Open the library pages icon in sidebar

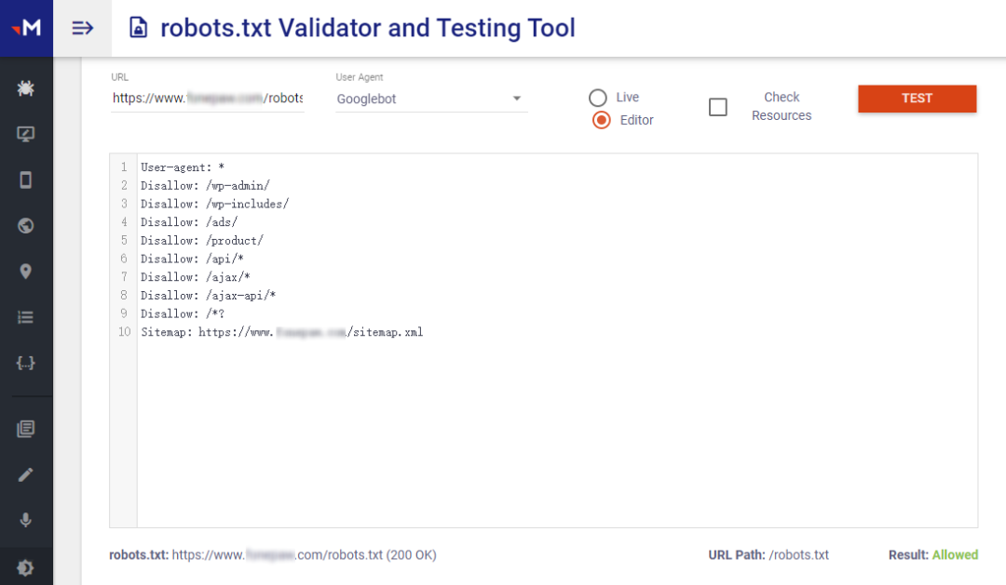26,429
